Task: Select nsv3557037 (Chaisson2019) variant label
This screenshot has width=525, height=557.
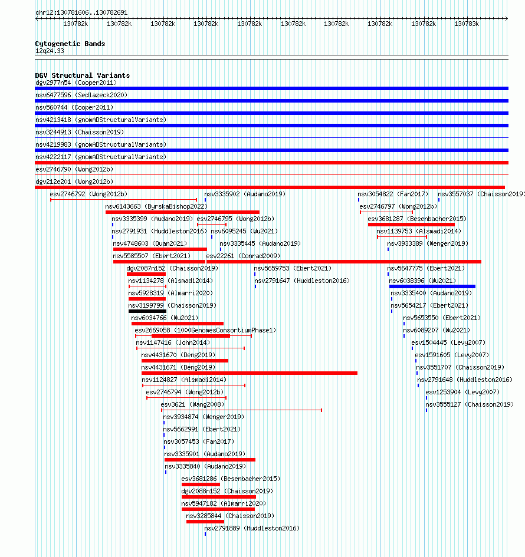Action: (481, 195)
